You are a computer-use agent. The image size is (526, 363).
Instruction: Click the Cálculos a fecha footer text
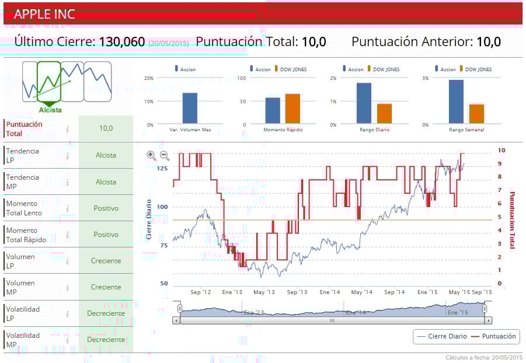(484, 358)
